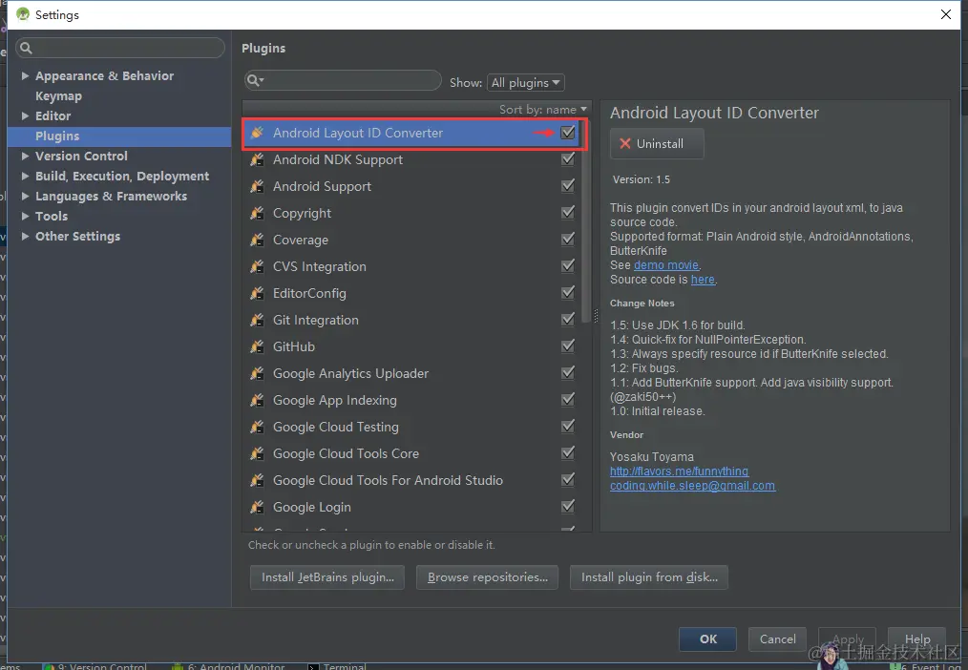Open the Show All plugins dropdown
This screenshot has height=670, width=968.
click(x=525, y=82)
